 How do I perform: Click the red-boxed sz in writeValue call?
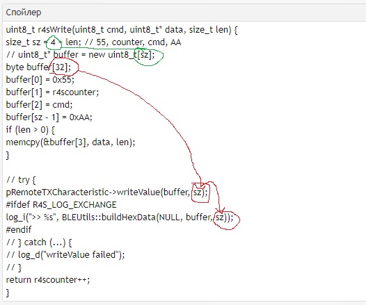(x=198, y=192)
